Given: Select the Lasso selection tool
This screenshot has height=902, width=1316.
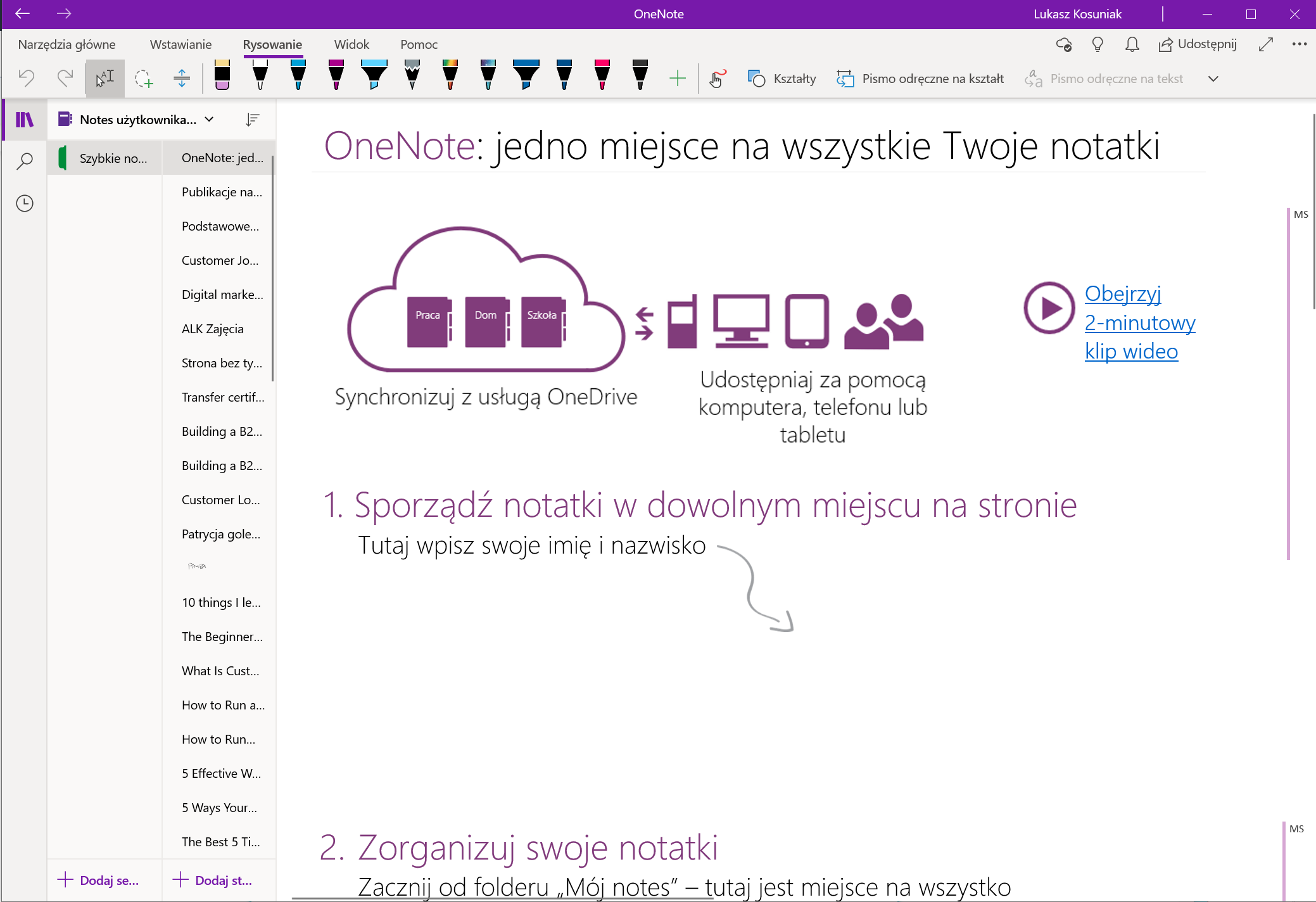Looking at the screenshot, I should 144,79.
